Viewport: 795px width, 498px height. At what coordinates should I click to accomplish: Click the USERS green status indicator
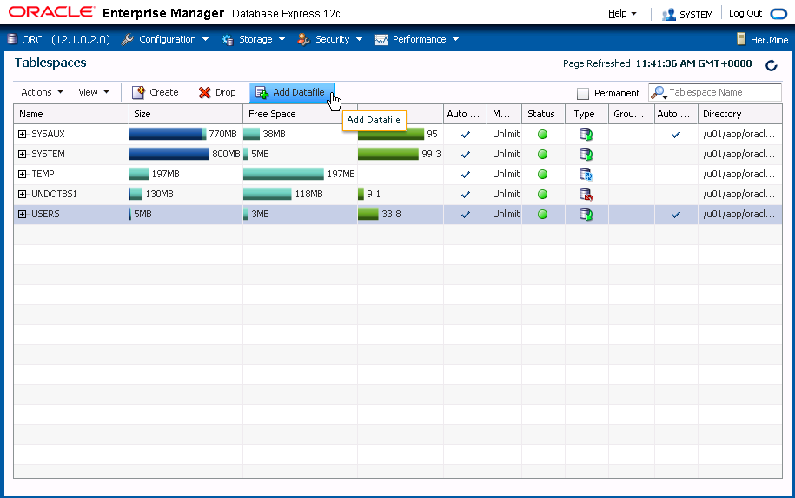[x=542, y=214]
